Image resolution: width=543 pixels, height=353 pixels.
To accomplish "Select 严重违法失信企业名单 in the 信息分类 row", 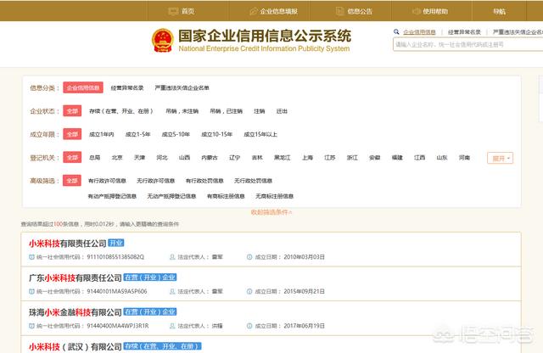I will [182, 88].
